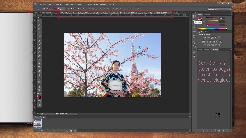
Task: Open the Auto-Select Group/Layer dropdown
Action: click(x=61, y=9)
